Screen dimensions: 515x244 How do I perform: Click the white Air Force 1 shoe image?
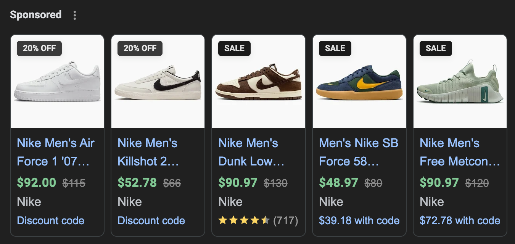tap(57, 82)
